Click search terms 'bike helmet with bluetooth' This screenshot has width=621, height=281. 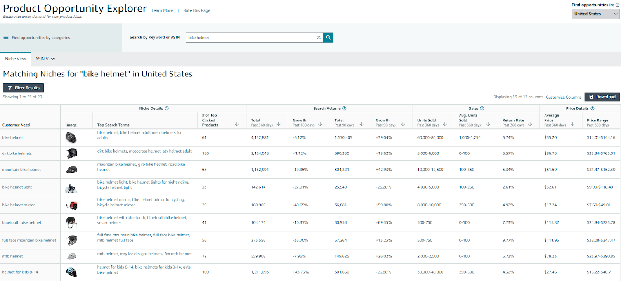coord(142,220)
